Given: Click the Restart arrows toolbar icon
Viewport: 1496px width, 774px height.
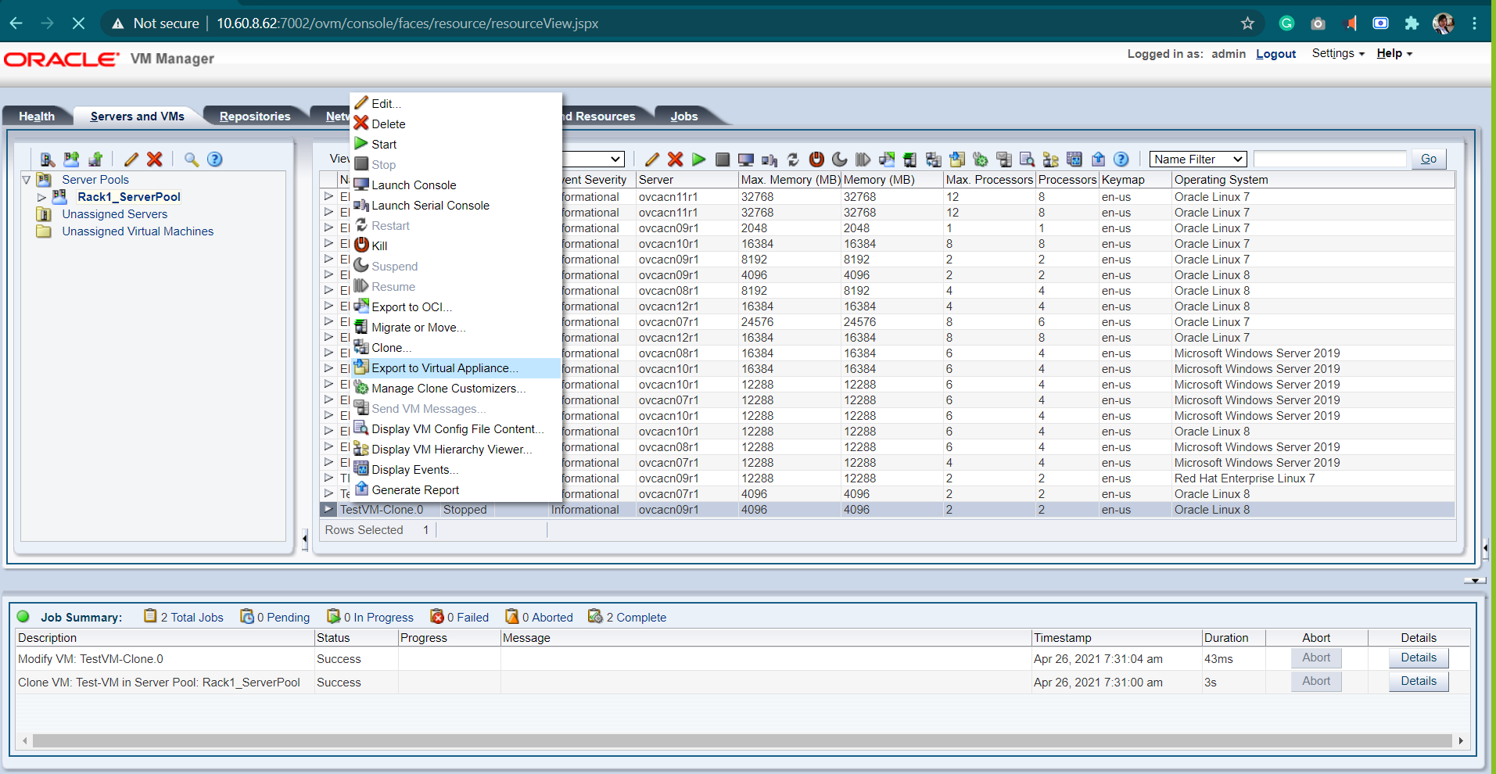Looking at the screenshot, I should point(793,159).
